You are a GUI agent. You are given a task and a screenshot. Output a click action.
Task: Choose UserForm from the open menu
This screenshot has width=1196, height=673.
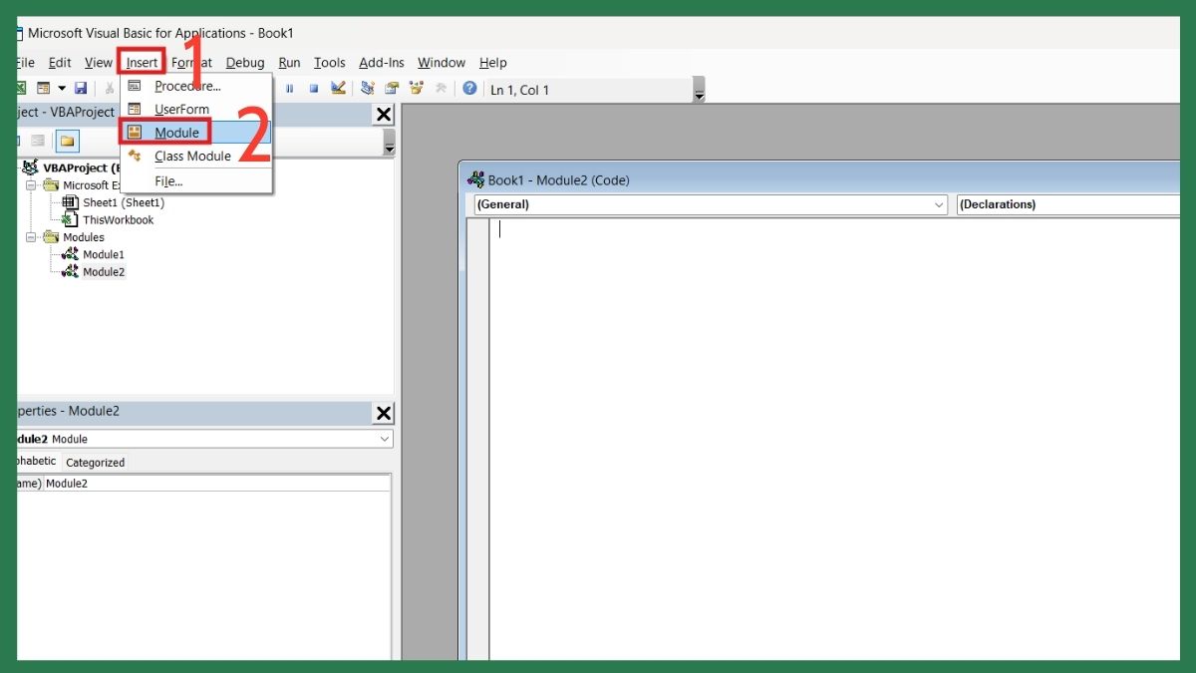[x=184, y=109]
